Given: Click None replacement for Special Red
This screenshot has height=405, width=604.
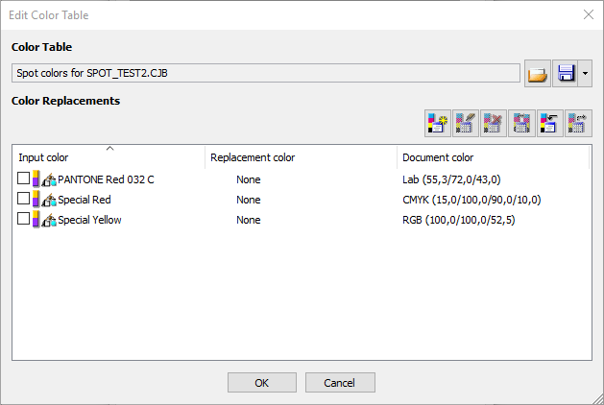Looking at the screenshot, I should coord(249,200).
